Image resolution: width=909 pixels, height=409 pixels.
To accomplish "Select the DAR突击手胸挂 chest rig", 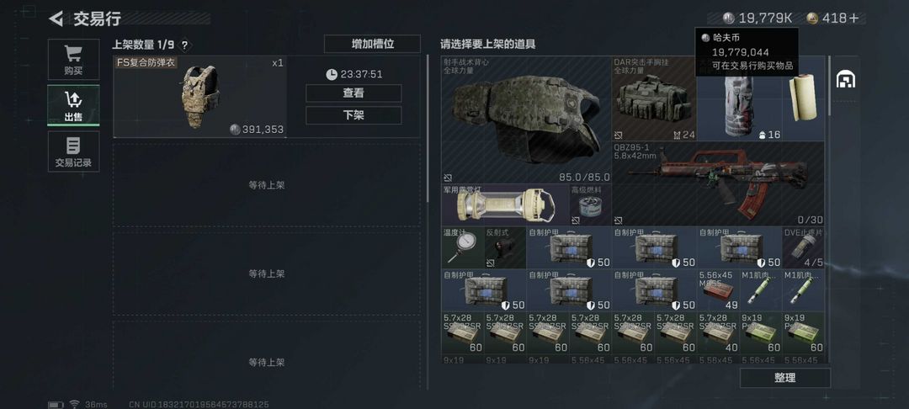I will coord(655,99).
